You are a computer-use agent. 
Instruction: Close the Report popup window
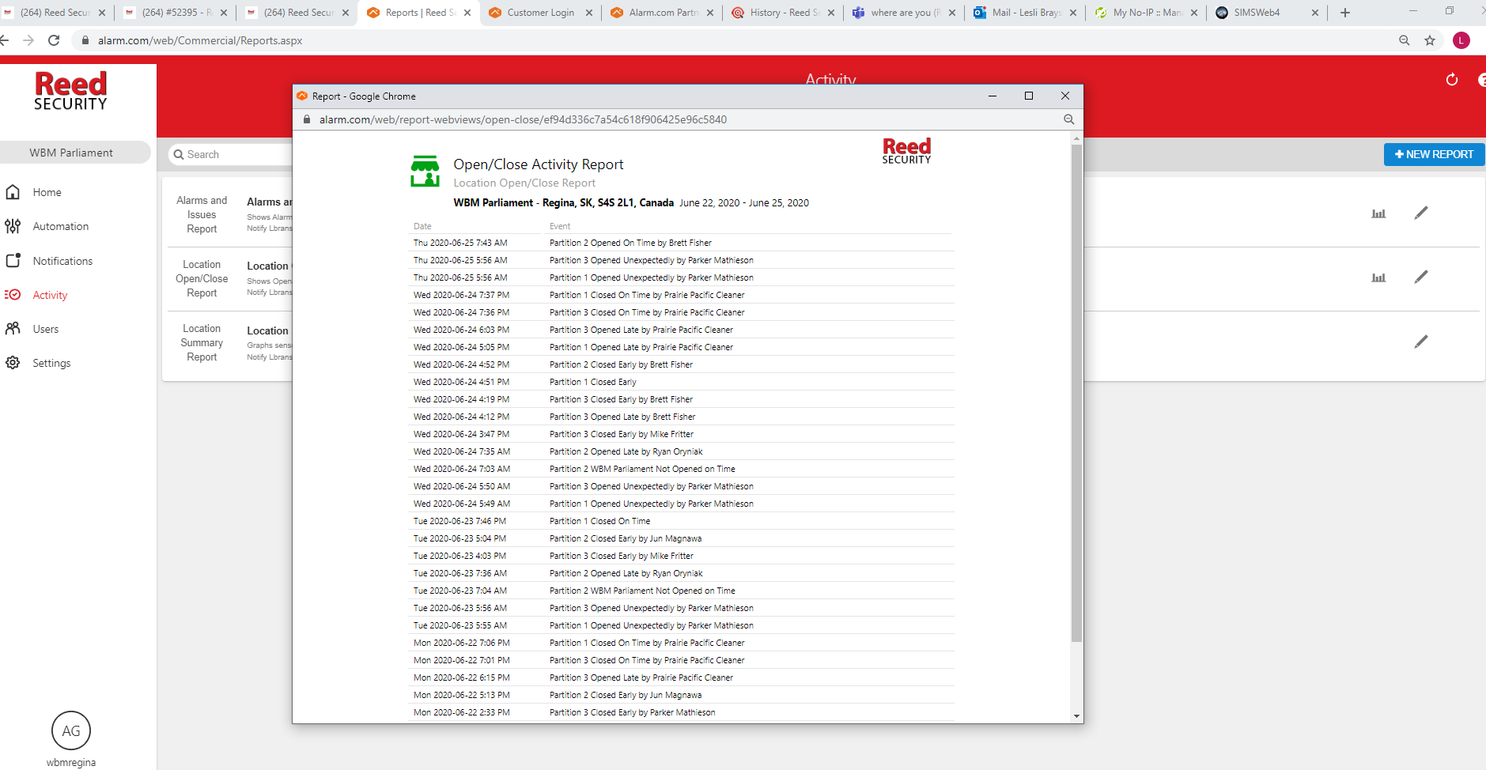[x=1065, y=96]
